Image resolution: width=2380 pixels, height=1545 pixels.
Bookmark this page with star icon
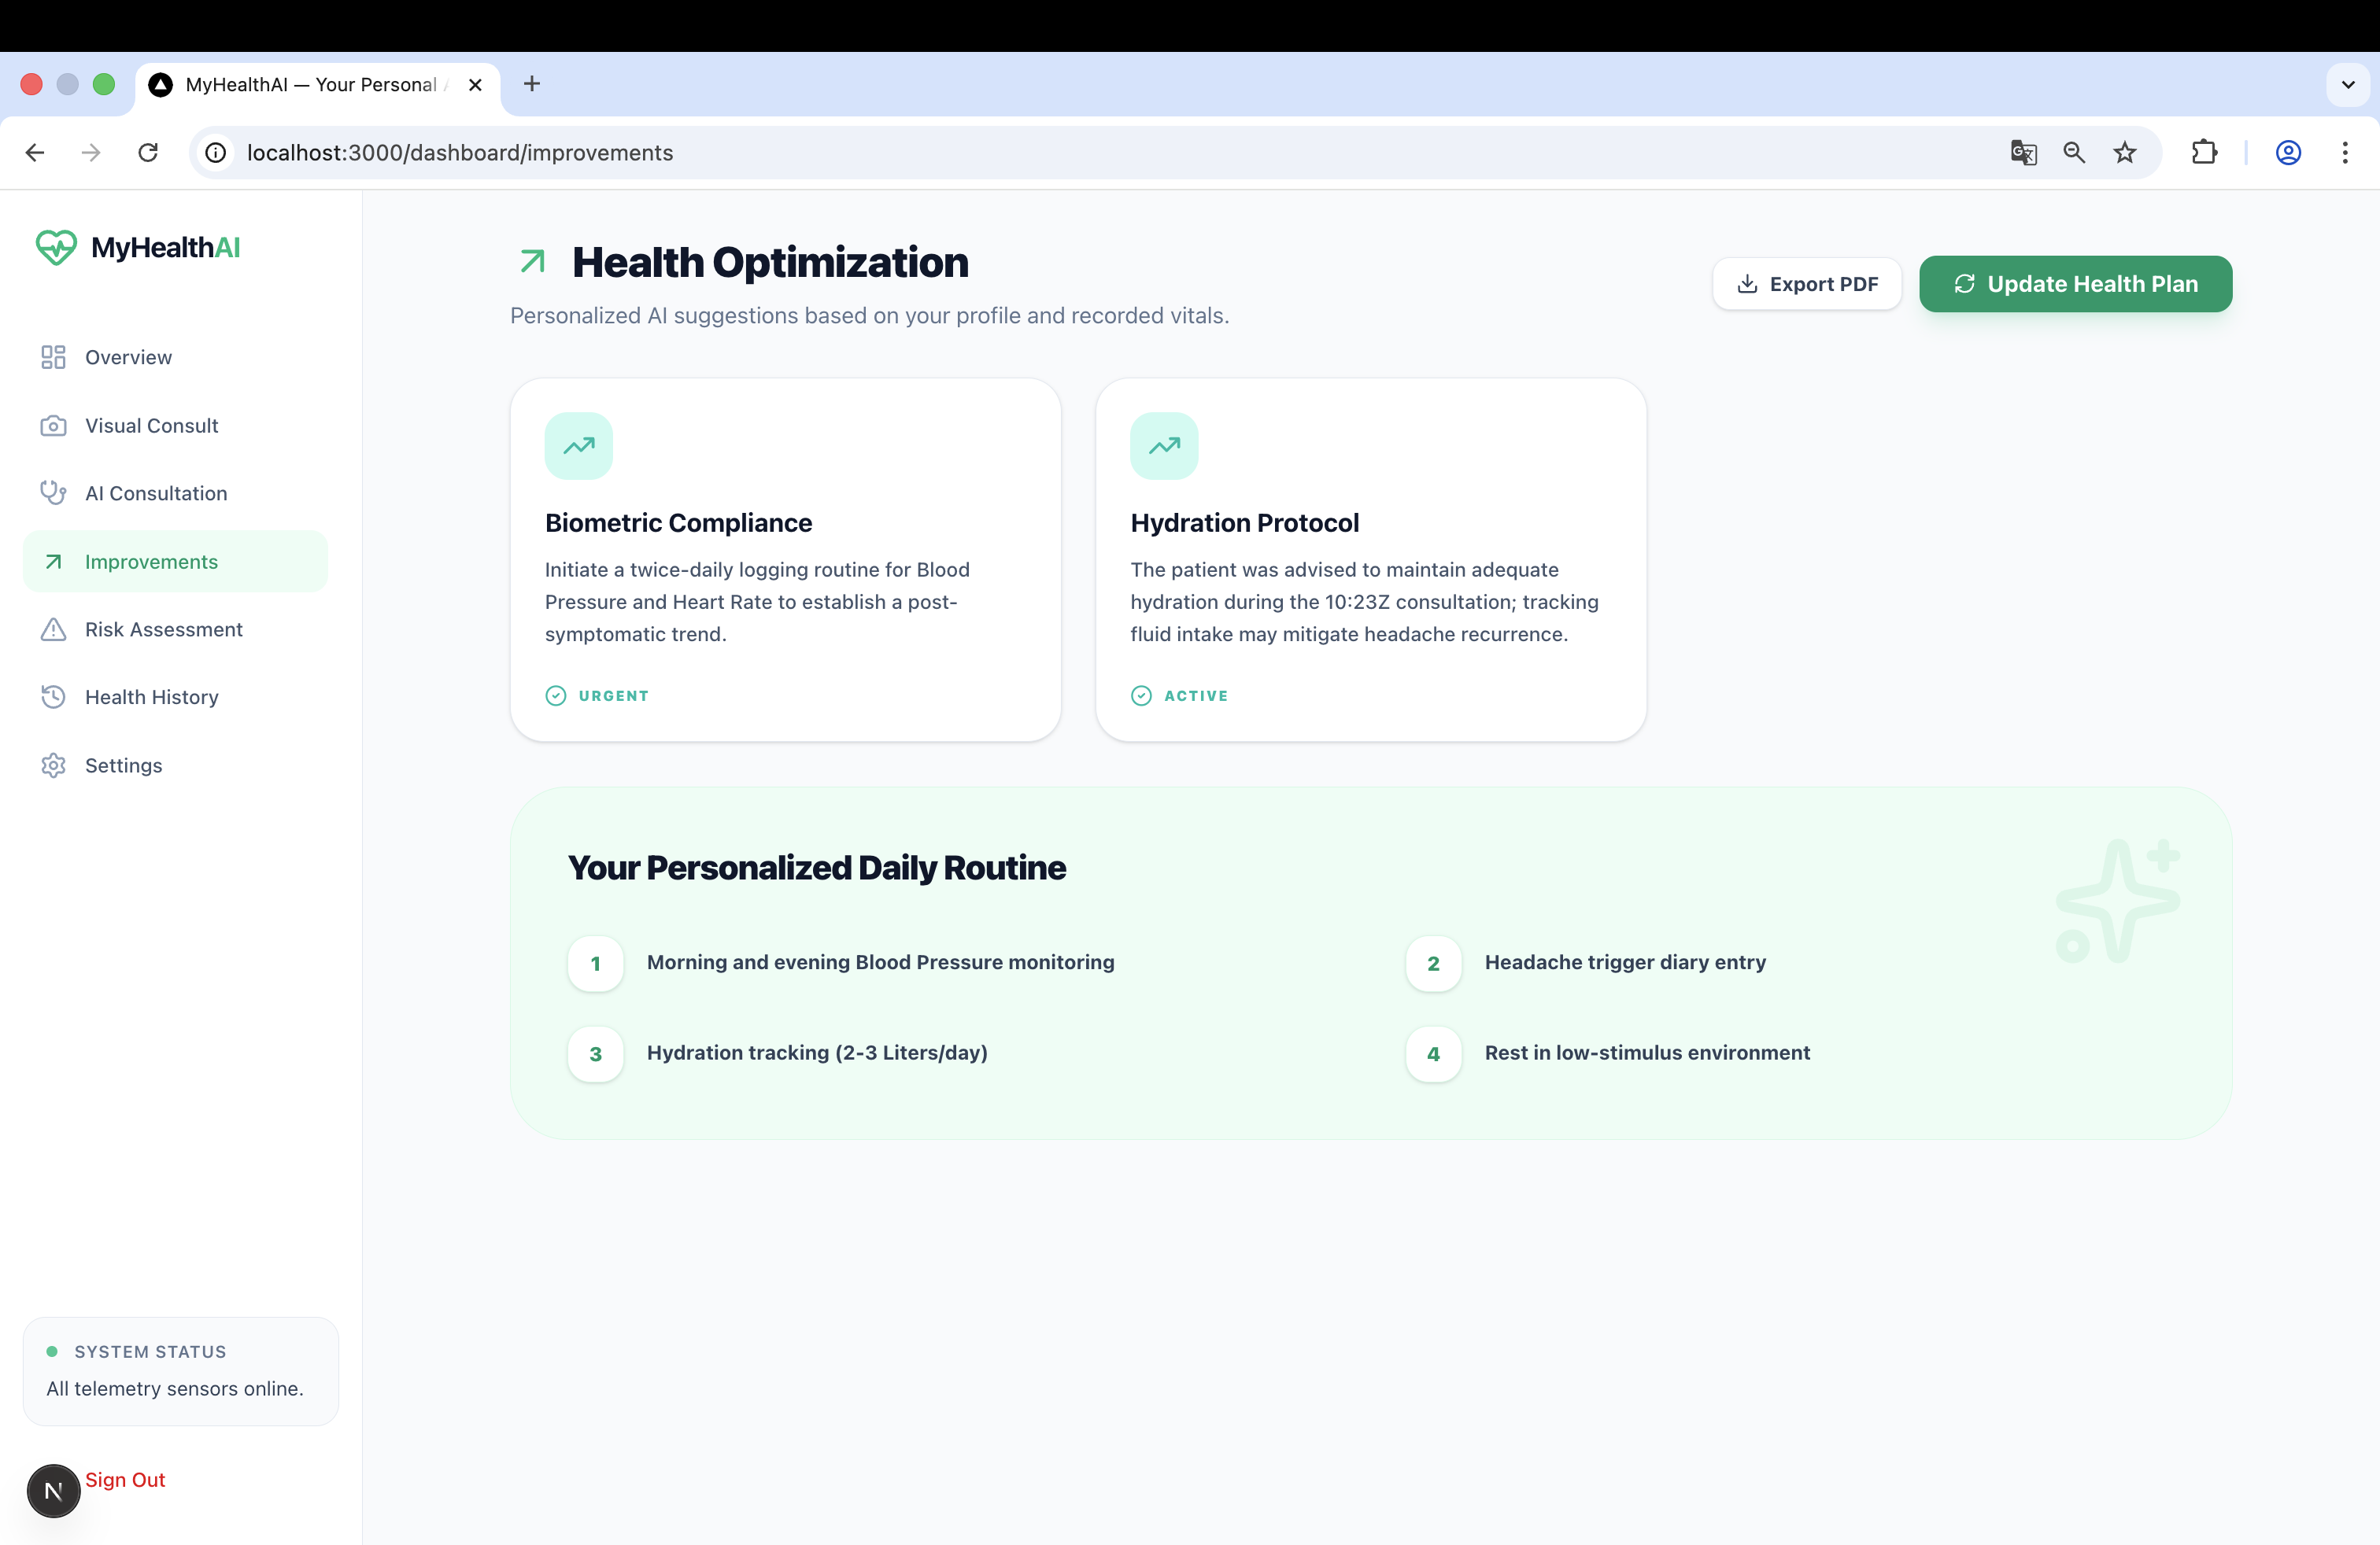[2125, 153]
